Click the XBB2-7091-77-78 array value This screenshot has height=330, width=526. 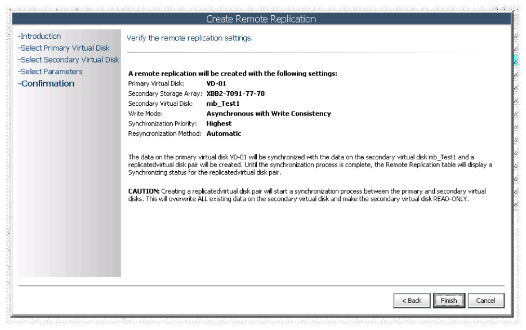click(235, 93)
